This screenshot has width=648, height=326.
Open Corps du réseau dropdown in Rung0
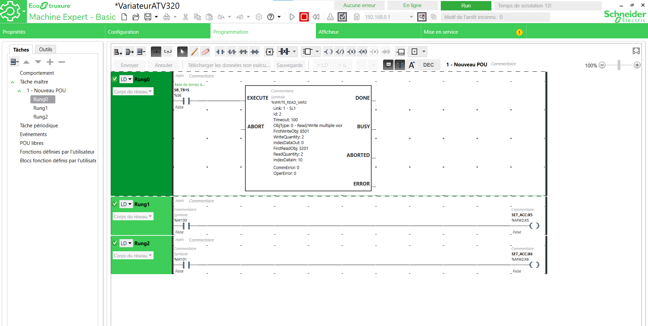pos(133,92)
